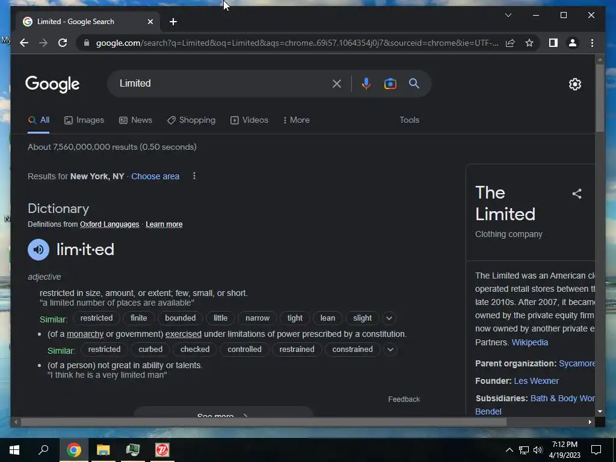Show hidden system tray icons
The height and width of the screenshot is (462, 616).
click(x=509, y=450)
